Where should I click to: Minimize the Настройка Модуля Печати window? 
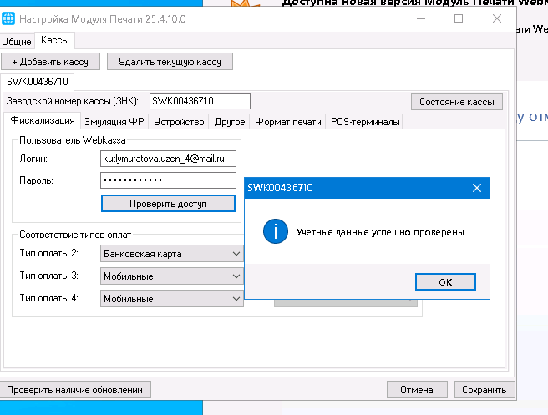click(x=421, y=18)
